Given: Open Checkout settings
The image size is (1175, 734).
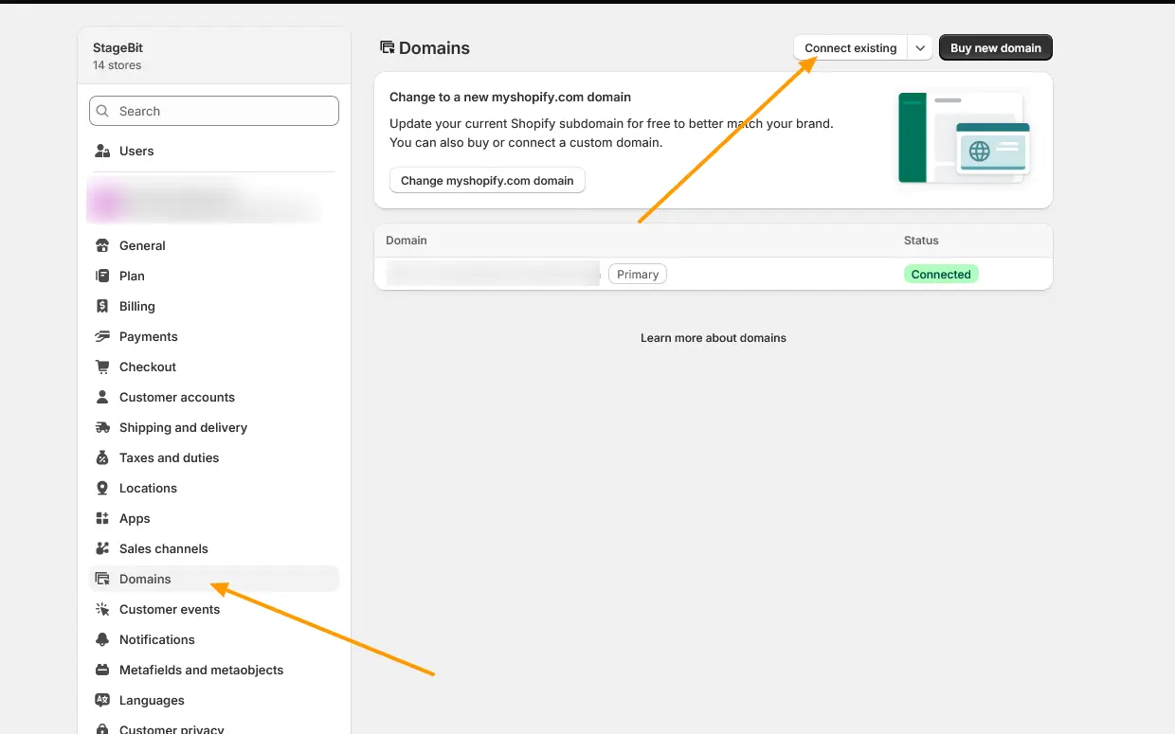Looking at the screenshot, I should [x=214, y=367].
